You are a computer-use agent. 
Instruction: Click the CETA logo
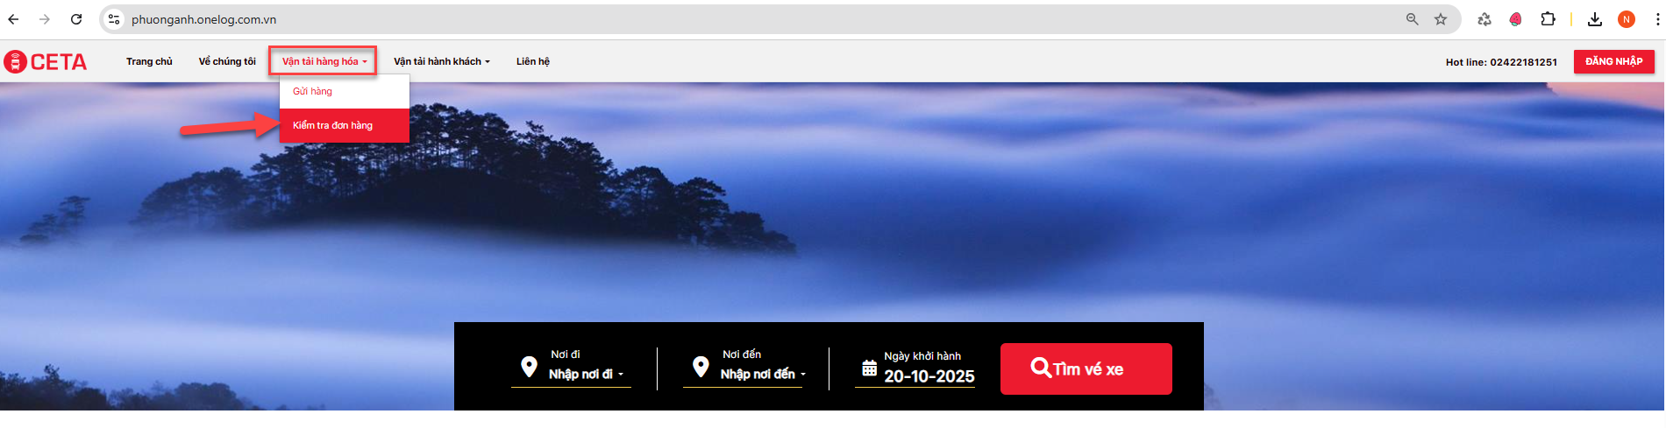coord(46,61)
